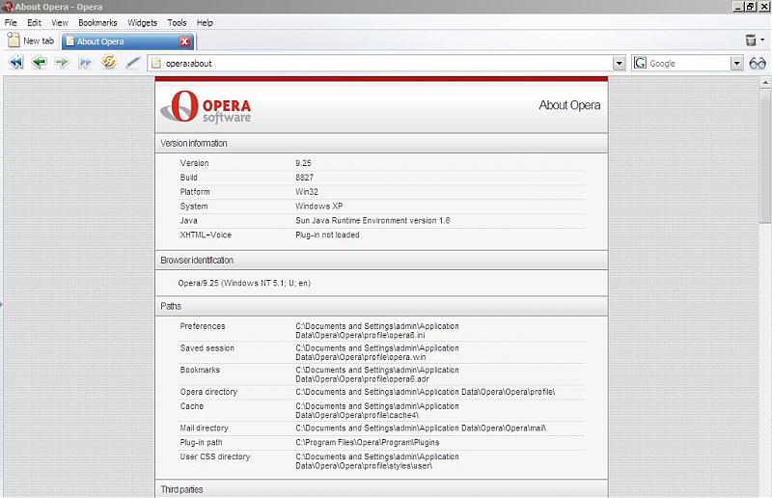772x498 pixels.
Task: Reload the page with the Reload icon
Action: [109, 62]
